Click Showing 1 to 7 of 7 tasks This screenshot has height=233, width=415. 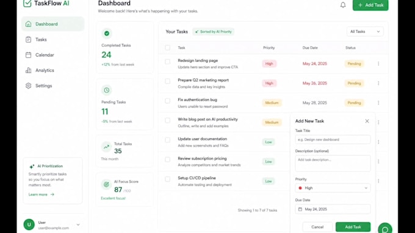(x=258, y=210)
